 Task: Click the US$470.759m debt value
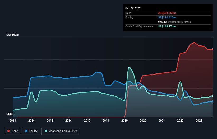tap(167, 13)
